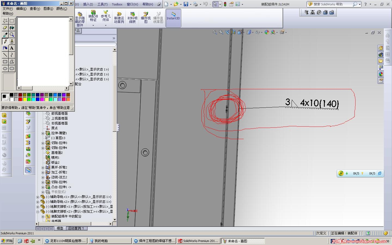Open the SolidWorks 工具(T) menu

102,4
